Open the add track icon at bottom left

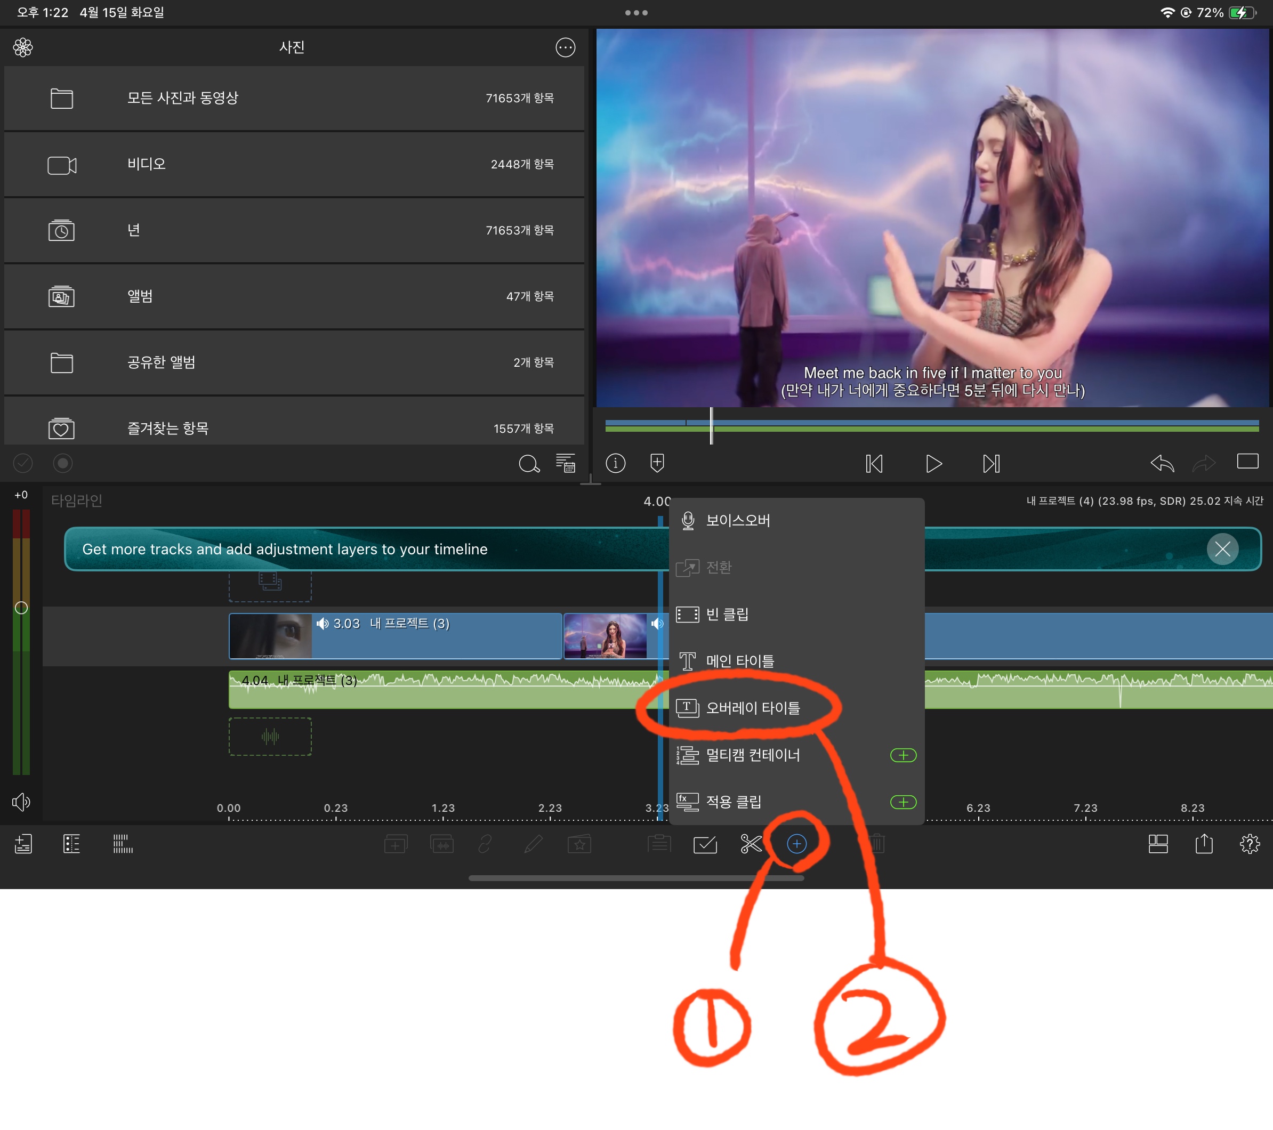[23, 844]
